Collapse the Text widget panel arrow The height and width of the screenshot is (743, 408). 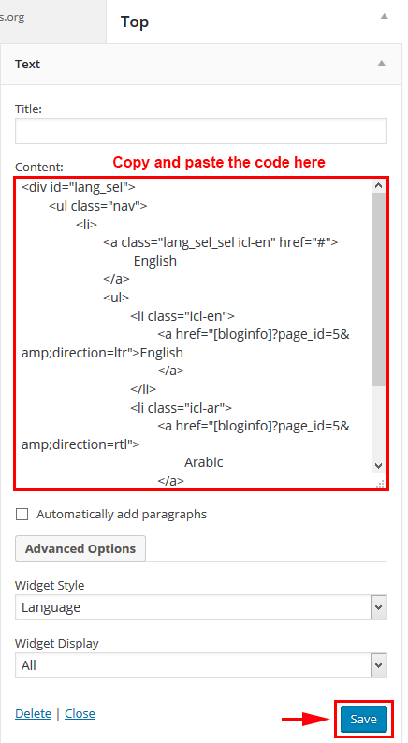[382, 63]
